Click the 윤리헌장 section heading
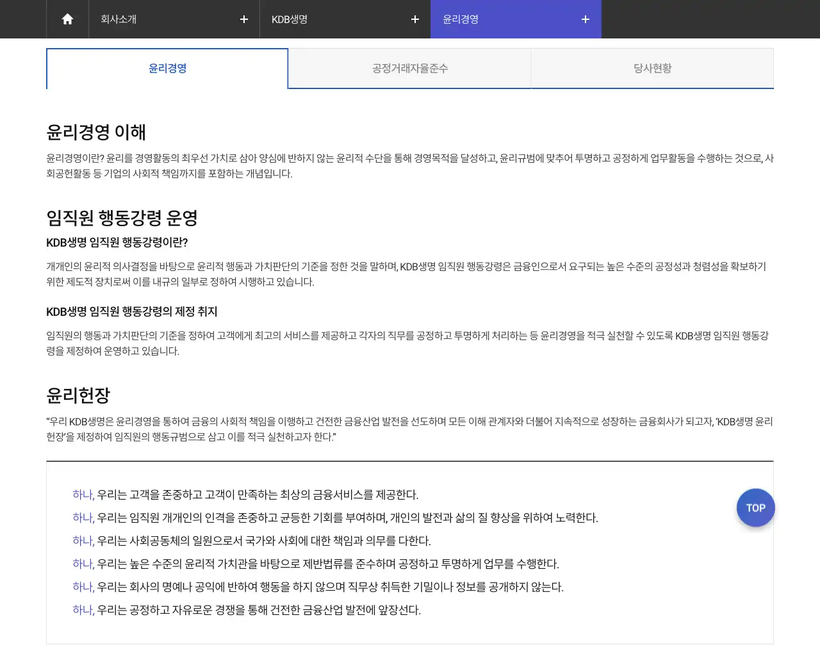This screenshot has width=820, height=656. (77, 396)
